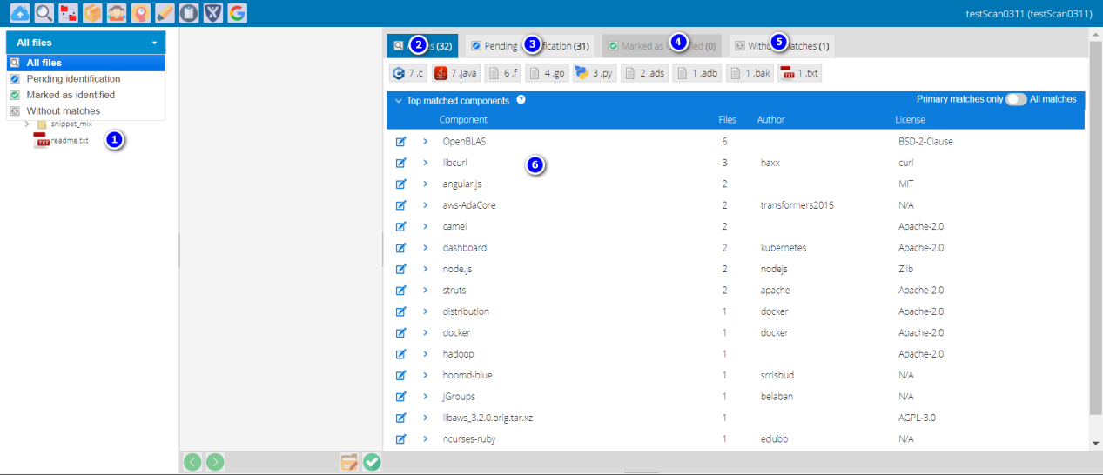Click the dark shield icon in toolbar
This screenshot has height=475, width=1103.
pyautogui.click(x=212, y=13)
